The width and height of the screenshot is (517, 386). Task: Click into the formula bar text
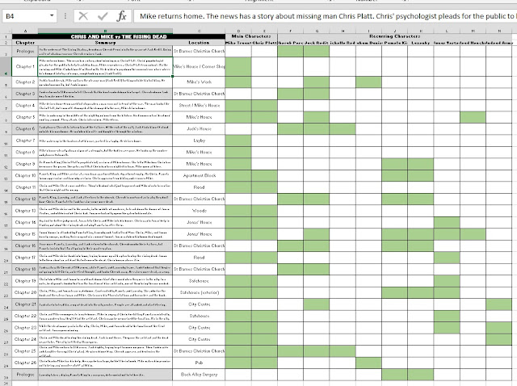(x=325, y=16)
